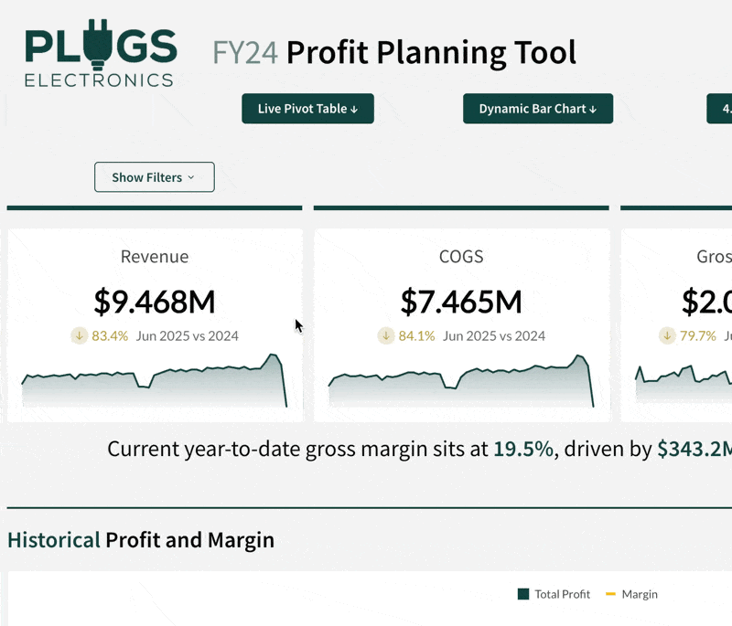The image size is (732, 626).
Task: Click the partially visible third navigation button
Action: click(720, 109)
